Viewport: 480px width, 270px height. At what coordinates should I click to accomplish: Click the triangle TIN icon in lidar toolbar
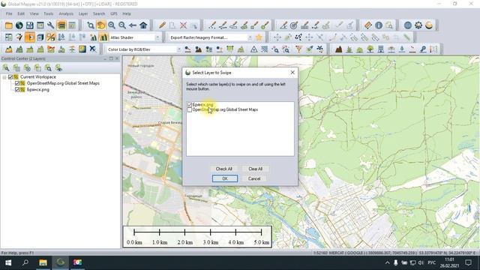pos(253,49)
